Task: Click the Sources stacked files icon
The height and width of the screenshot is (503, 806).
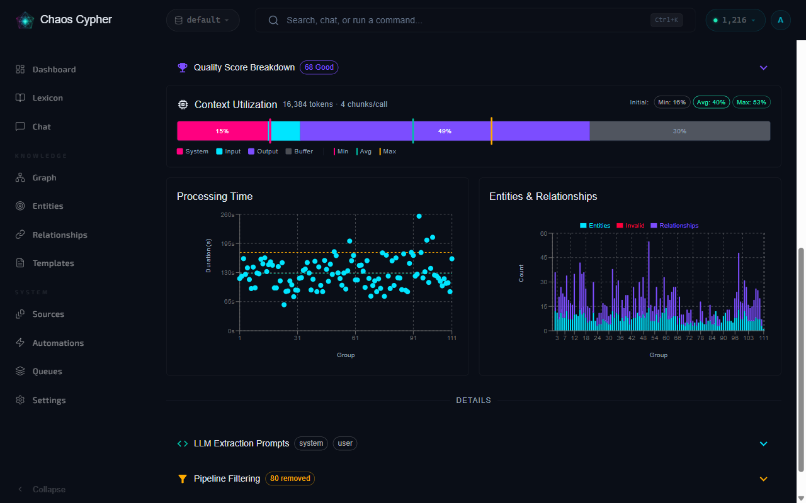Action: pyautogui.click(x=20, y=314)
